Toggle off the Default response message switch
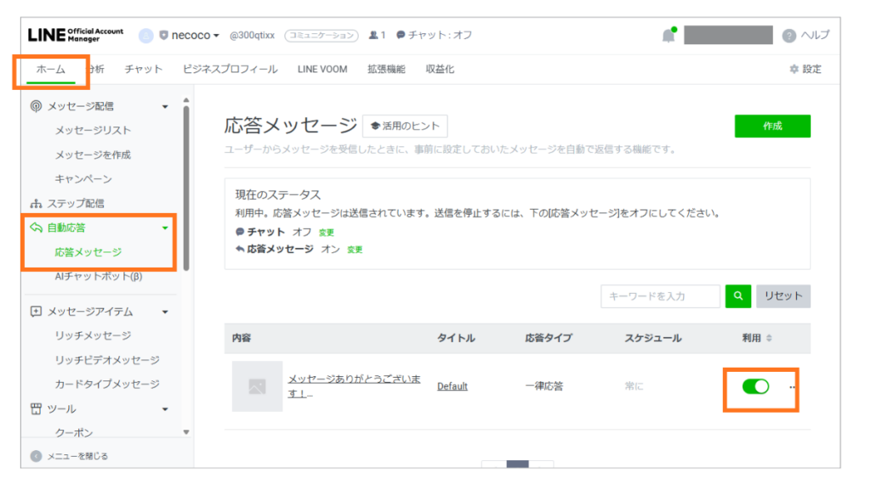871x490 pixels. tap(754, 386)
